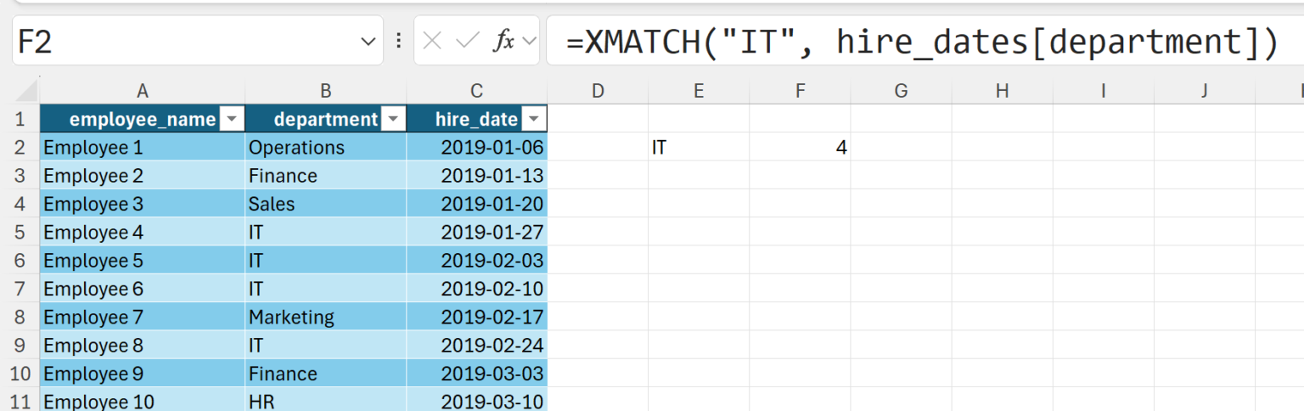Select column F header
The width and height of the screenshot is (1304, 411).
click(x=800, y=91)
